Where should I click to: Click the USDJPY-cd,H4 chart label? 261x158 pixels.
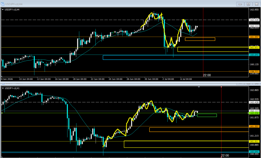[12, 10]
